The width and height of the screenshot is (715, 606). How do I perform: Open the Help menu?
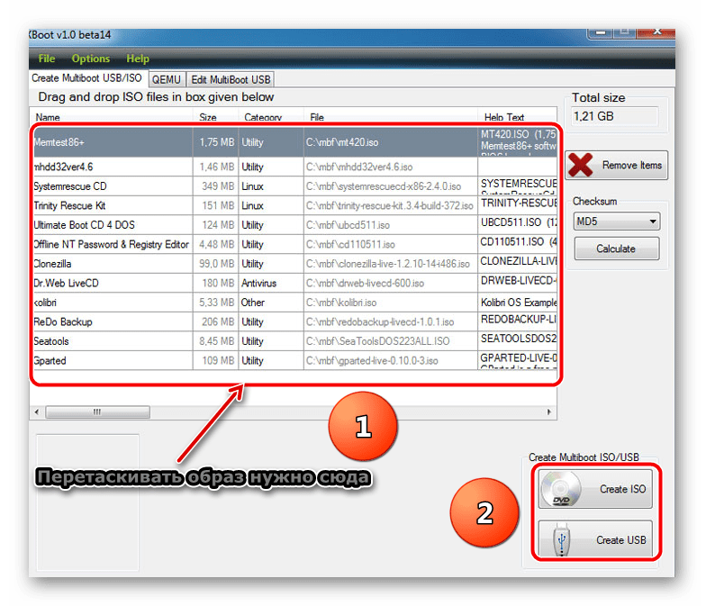click(x=138, y=59)
